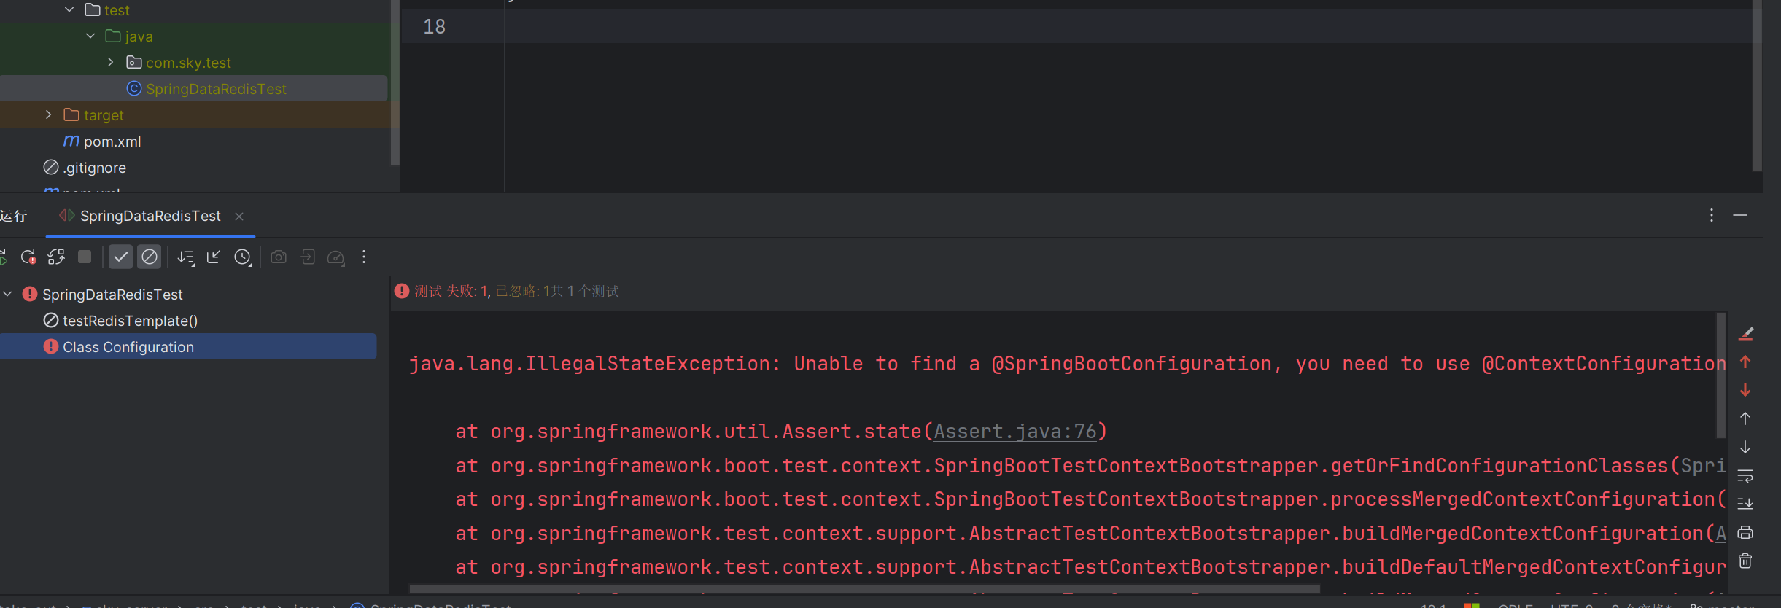
Task: Rerun the failed tests
Action: point(28,257)
